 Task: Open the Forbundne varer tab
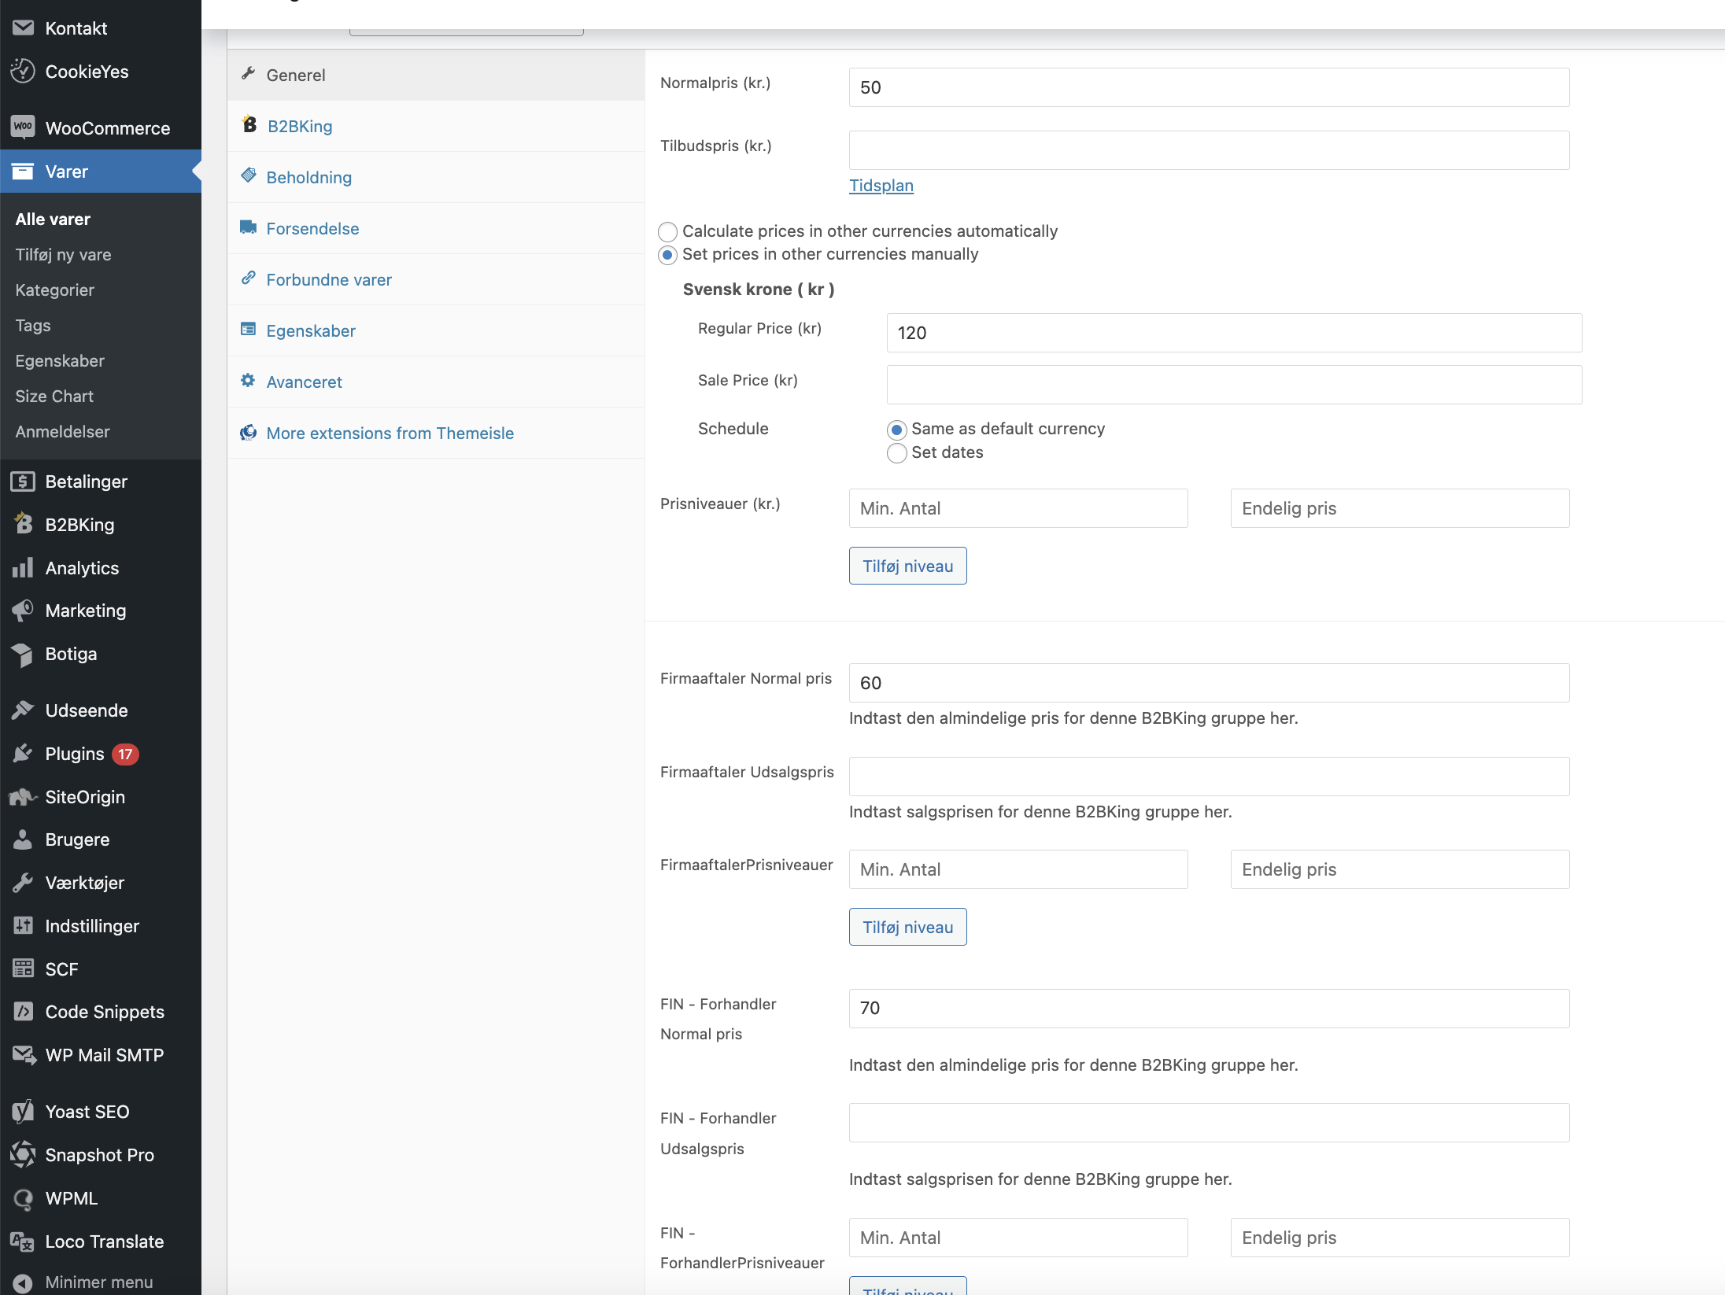coord(436,279)
